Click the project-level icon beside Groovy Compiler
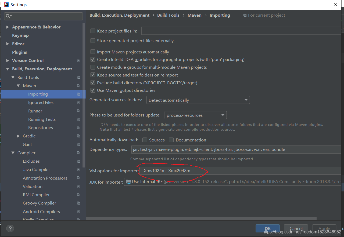The height and width of the screenshot is (237, 344). click(x=78, y=203)
